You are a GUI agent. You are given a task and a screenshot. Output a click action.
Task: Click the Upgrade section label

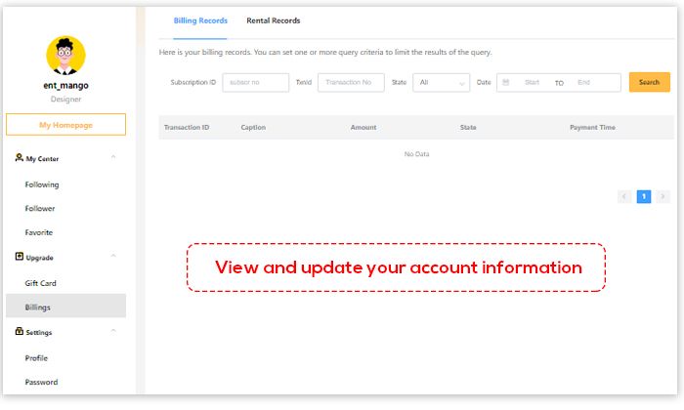(39, 258)
